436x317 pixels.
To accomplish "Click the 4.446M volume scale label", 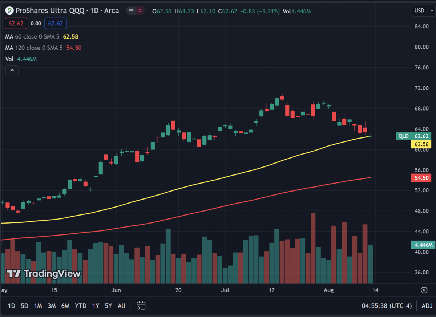I will [423, 245].
